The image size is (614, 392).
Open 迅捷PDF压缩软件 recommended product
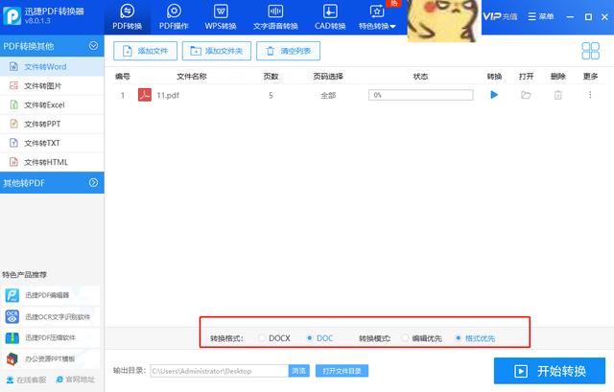point(50,337)
